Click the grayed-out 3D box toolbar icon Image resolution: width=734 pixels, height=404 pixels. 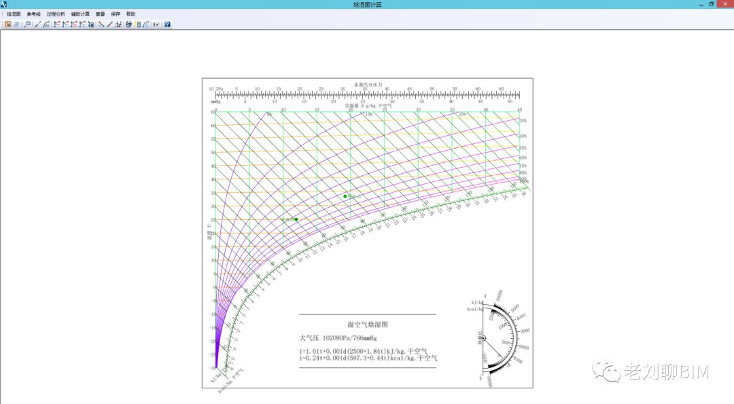[x=16, y=24]
